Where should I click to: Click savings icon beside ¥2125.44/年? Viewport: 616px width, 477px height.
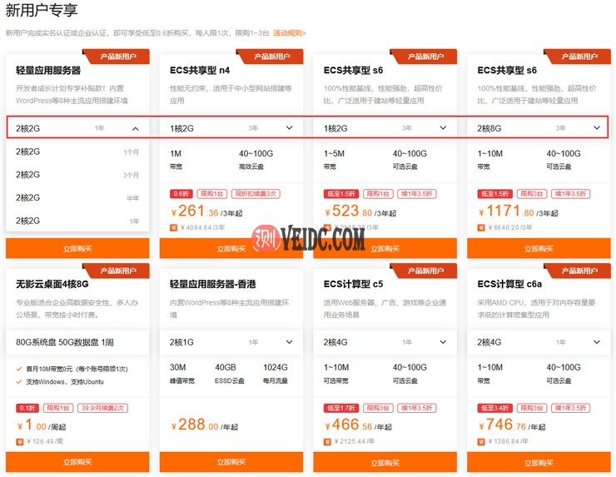(x=327, y=442)
